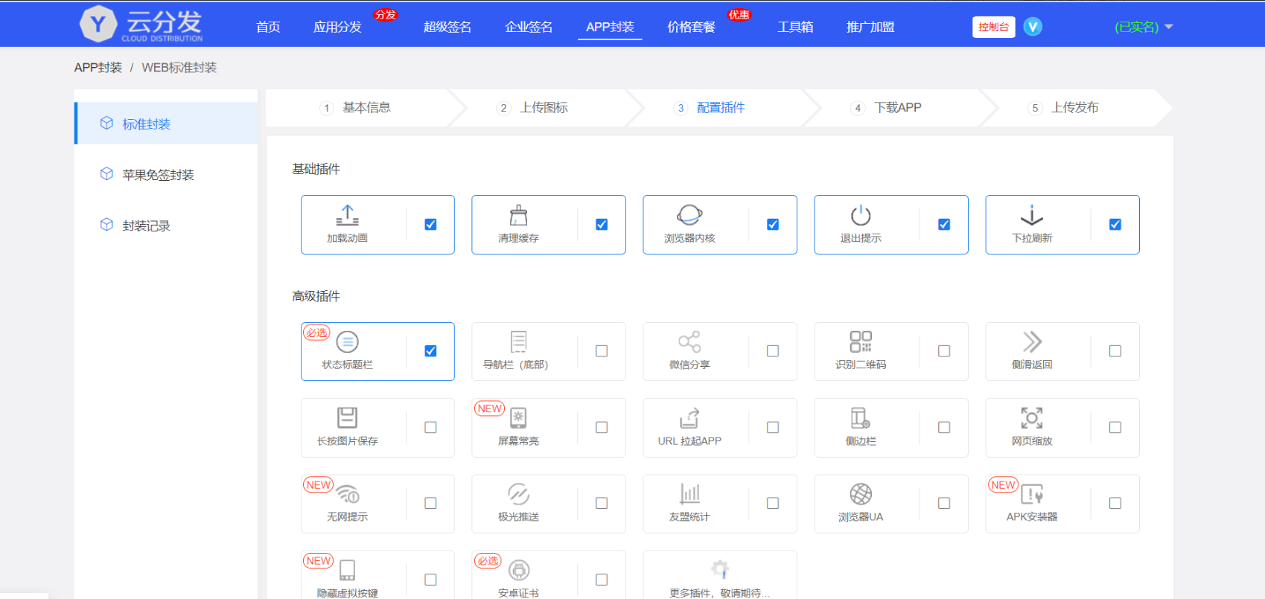Click the 侧滑返回 double-chevron icon
1265x599 pixels.
pos(1032,342)
